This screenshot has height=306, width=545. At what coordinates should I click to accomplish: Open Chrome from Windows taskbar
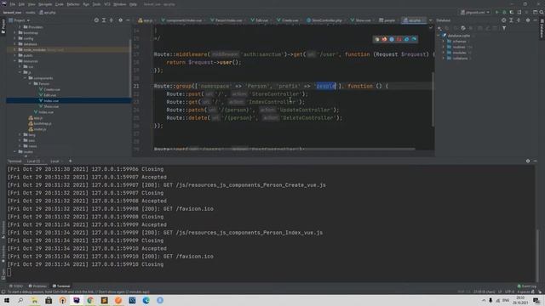pyautogui.click(x=90, y=300)
